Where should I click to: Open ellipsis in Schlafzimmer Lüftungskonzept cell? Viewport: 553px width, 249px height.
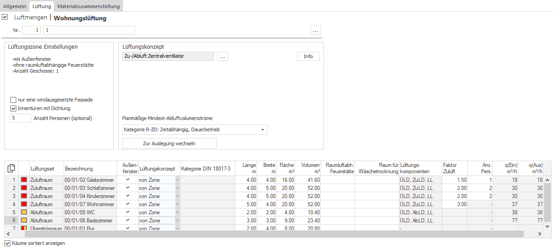[x=178, y=188]
